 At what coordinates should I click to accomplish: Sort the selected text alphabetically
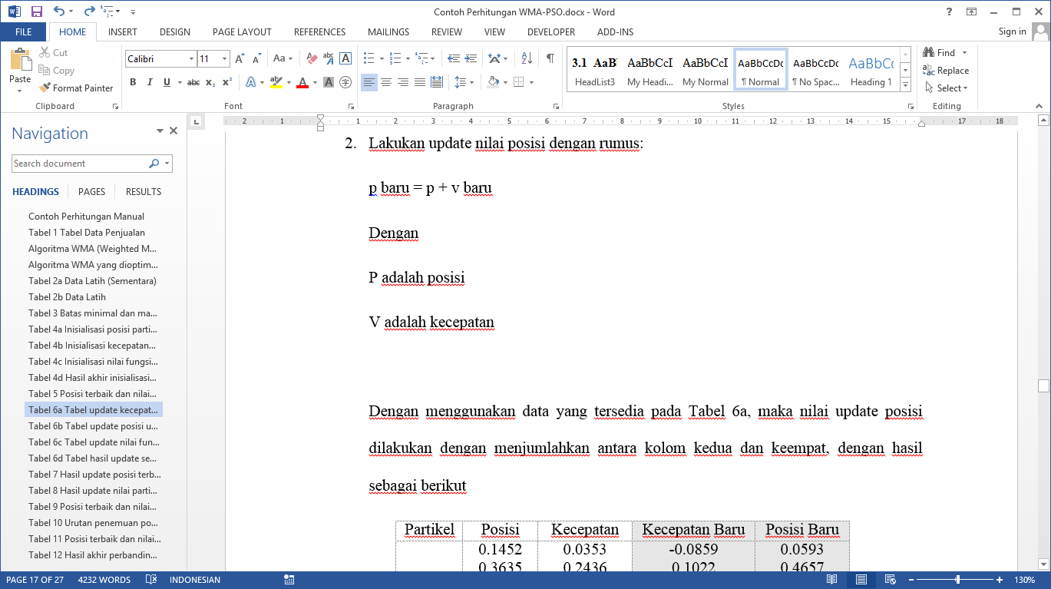527,58
